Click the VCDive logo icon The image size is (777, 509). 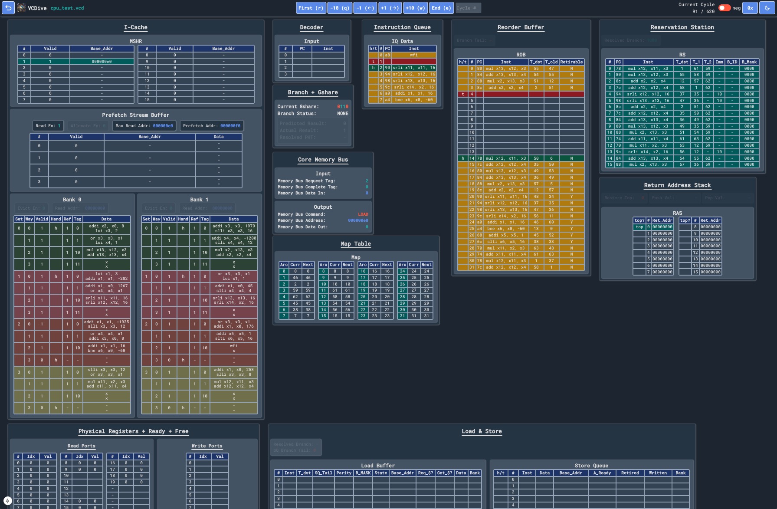[x=21, y=8]
